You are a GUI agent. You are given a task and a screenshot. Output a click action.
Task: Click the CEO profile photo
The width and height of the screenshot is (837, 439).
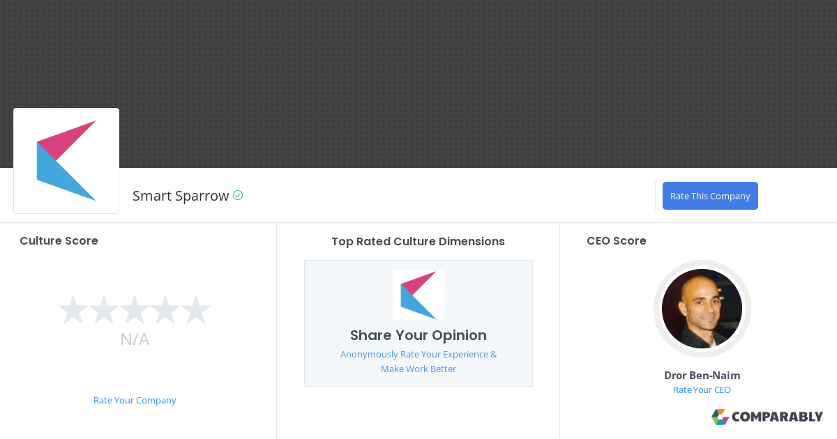pos(702,309)
